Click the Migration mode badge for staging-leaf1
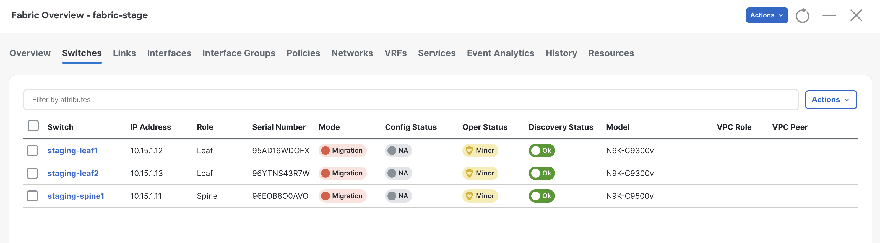The image size is (880, 243). click(x=342, y=150)
